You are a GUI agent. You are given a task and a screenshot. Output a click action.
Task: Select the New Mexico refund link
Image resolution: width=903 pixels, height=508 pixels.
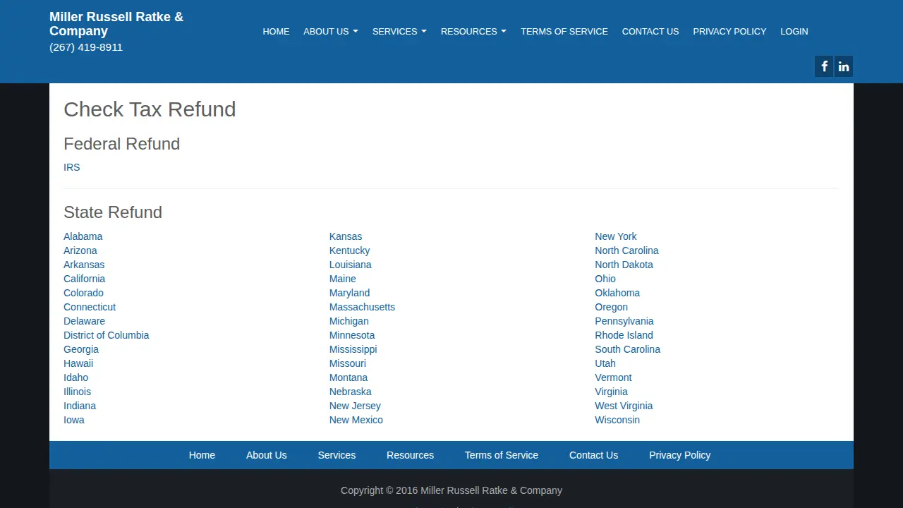click(356, 420)
